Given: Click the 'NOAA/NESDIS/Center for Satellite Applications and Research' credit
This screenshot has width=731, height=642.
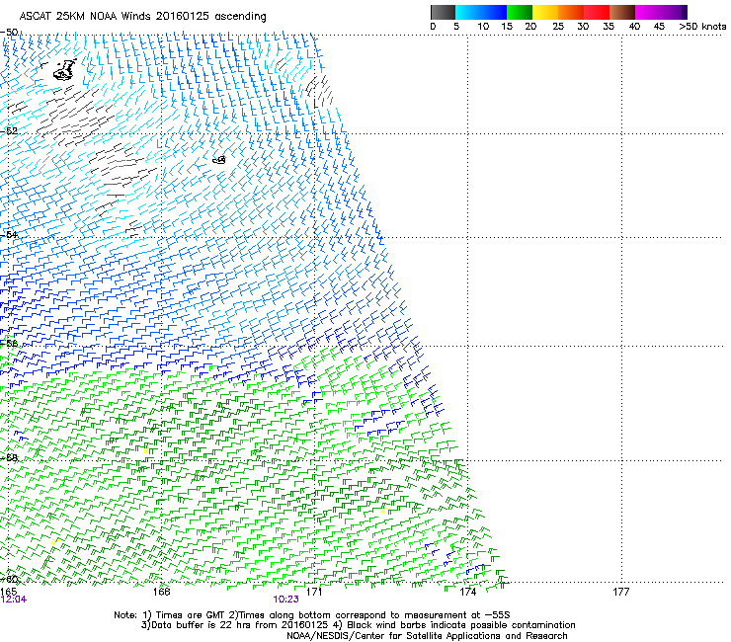Looking at the screenshot, I should [427, 636].
